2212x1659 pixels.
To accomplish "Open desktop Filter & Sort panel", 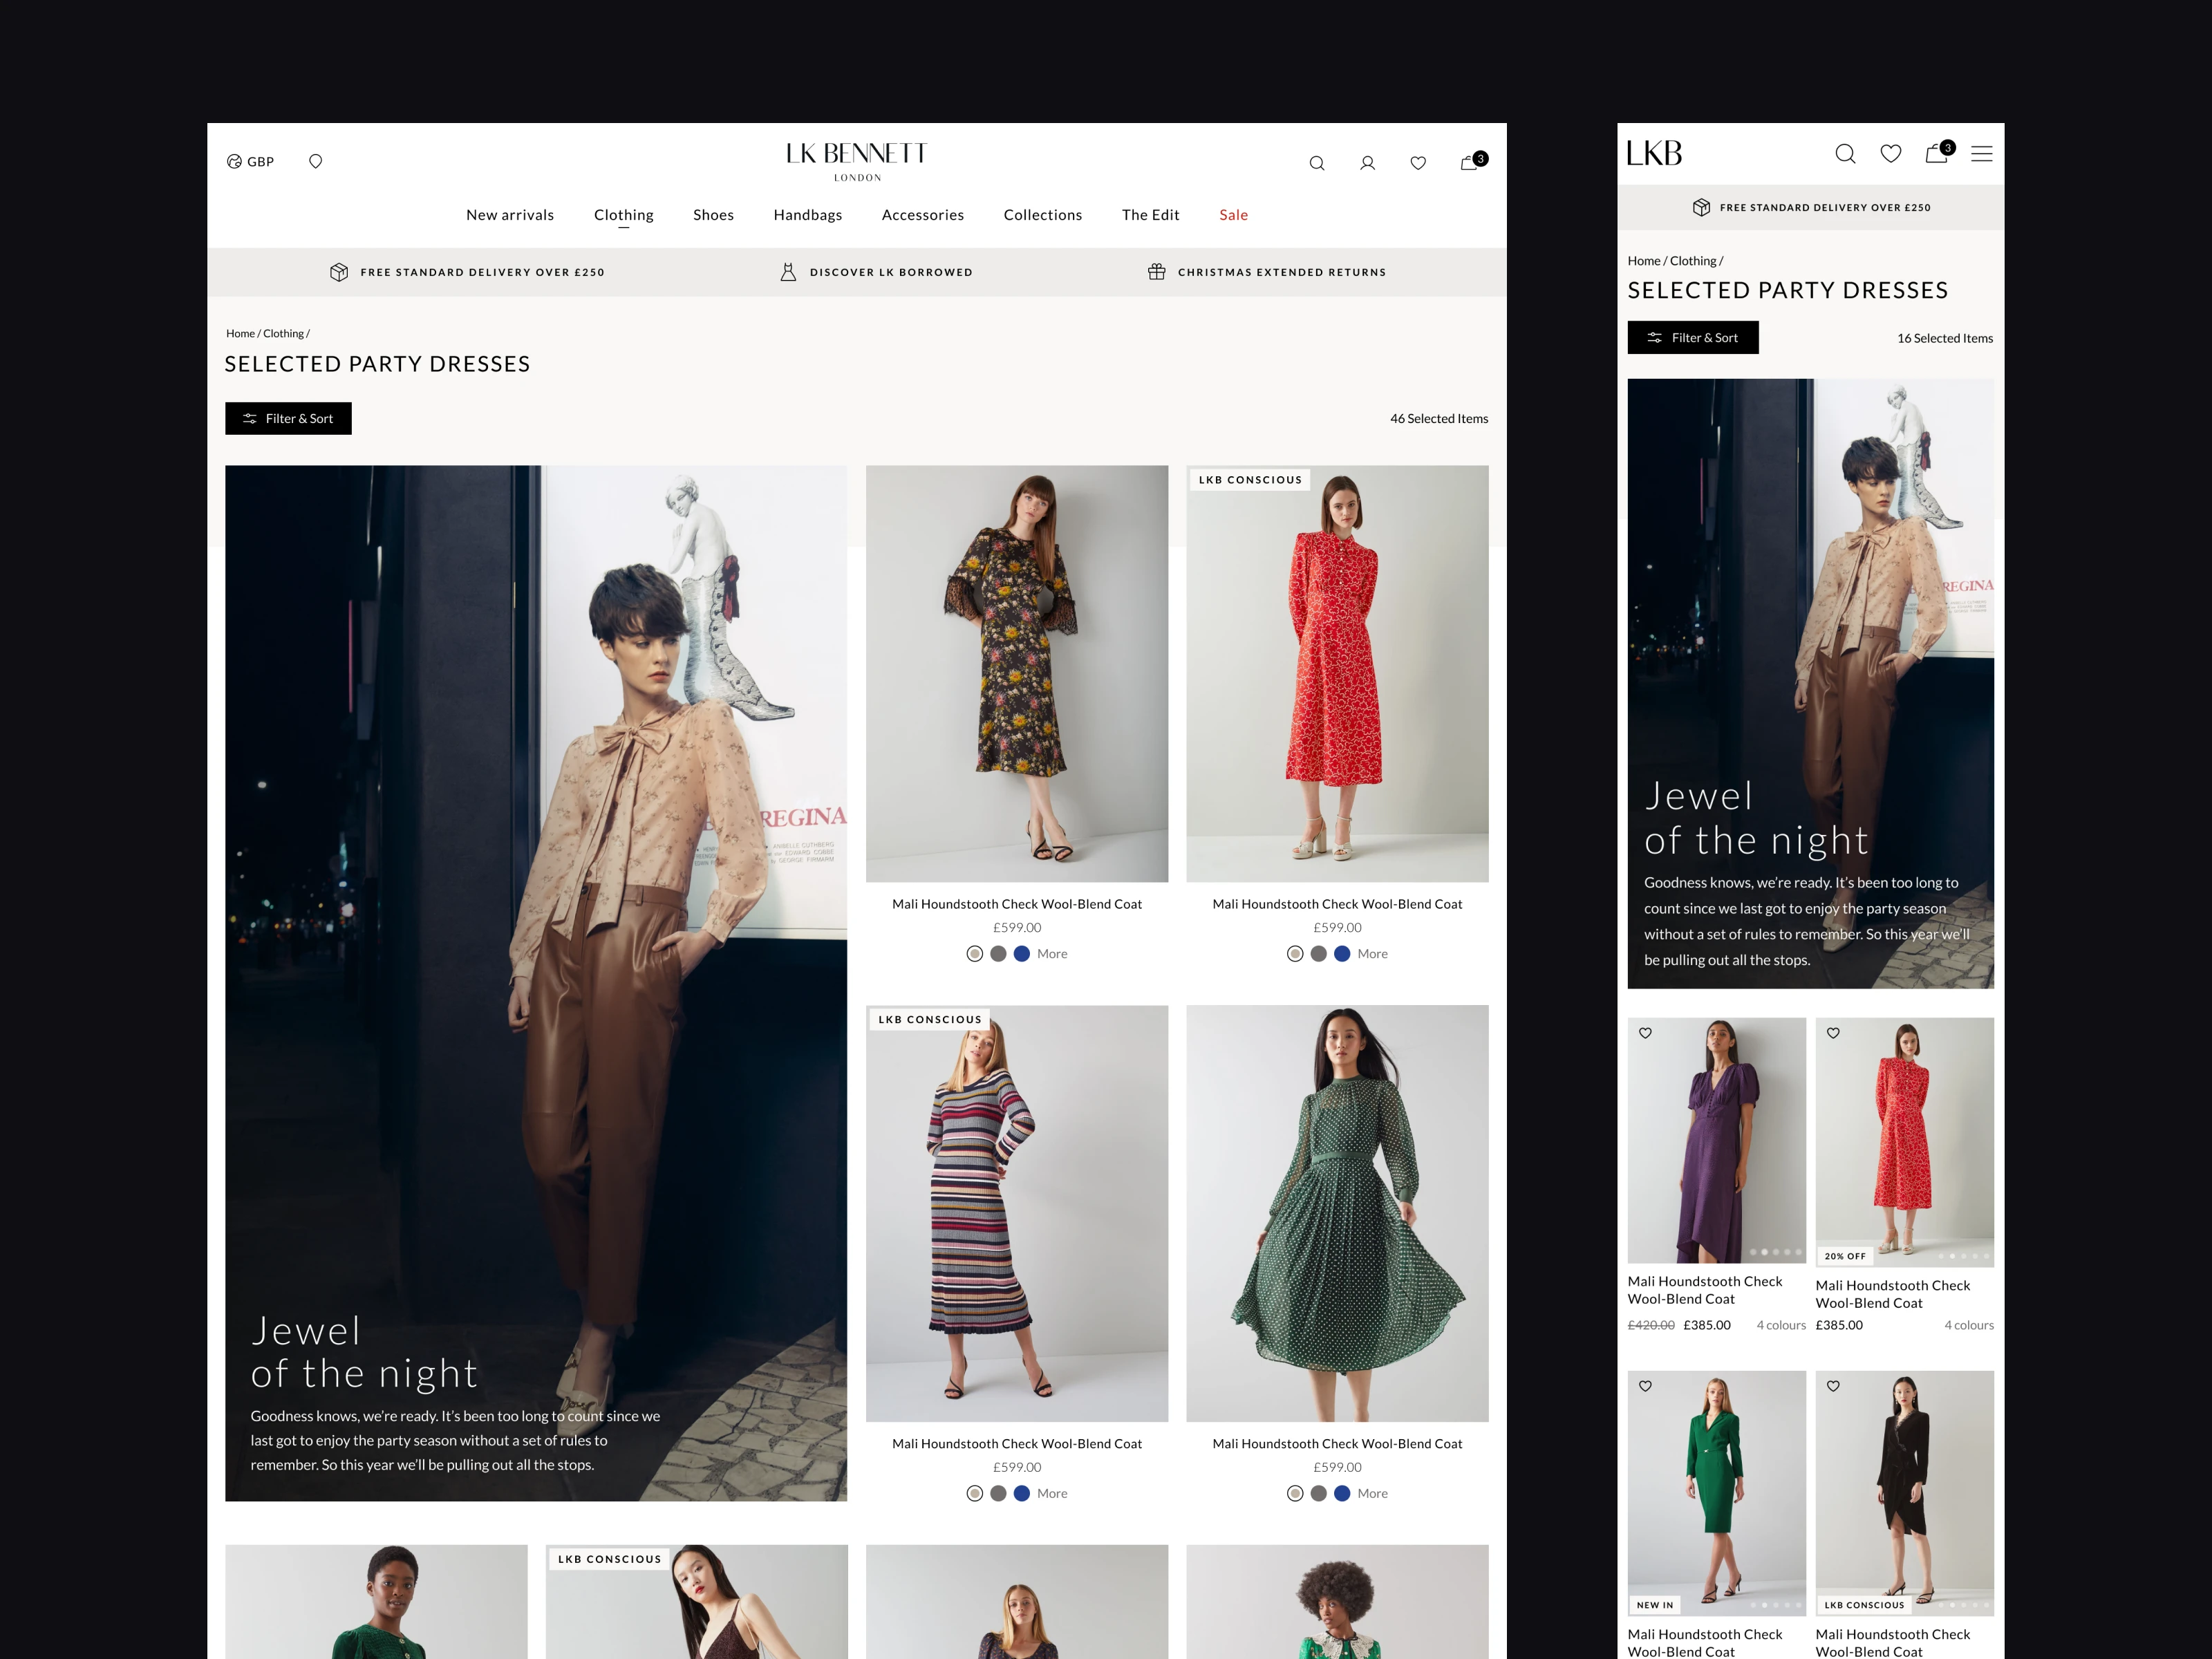I will (288, 418).
